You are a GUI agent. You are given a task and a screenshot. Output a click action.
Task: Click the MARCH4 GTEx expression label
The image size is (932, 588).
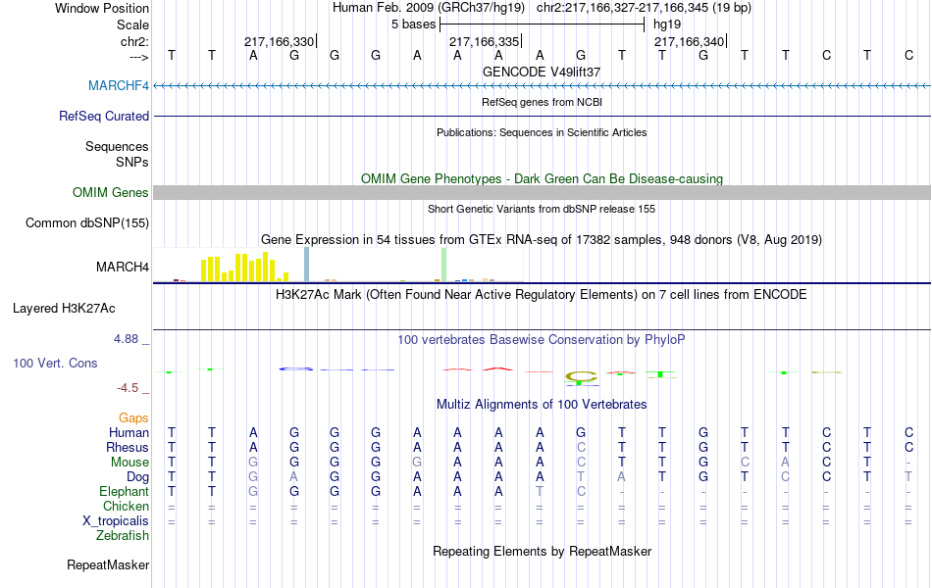coord(123,267)
